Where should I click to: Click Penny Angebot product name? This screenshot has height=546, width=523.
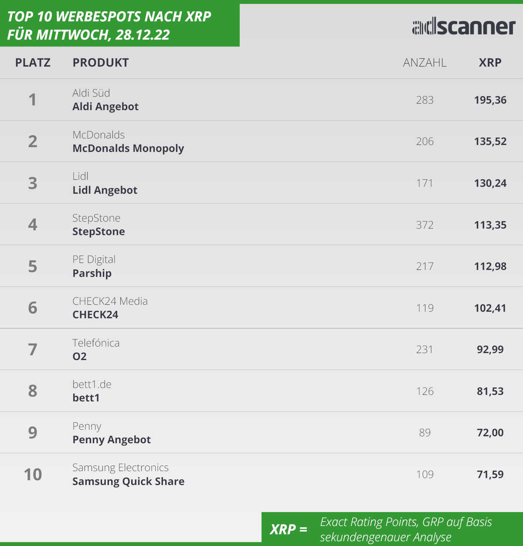point(112,440)
